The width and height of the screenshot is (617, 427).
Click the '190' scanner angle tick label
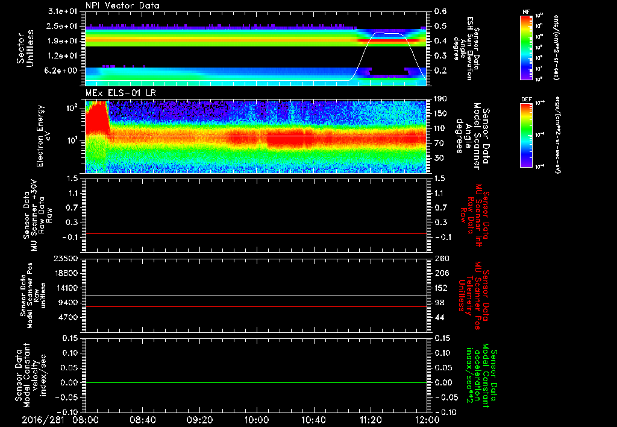coord(440,99)
